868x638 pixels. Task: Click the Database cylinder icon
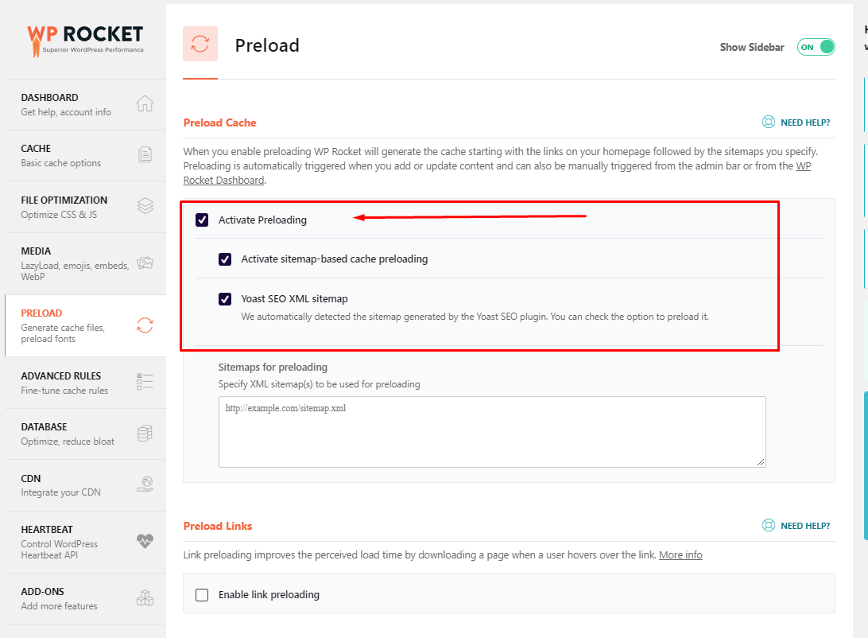click(x=145, y=434)
